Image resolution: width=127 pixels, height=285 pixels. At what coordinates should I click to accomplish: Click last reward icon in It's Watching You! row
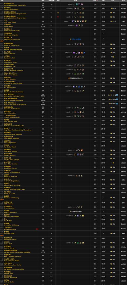tap(84, 87)
